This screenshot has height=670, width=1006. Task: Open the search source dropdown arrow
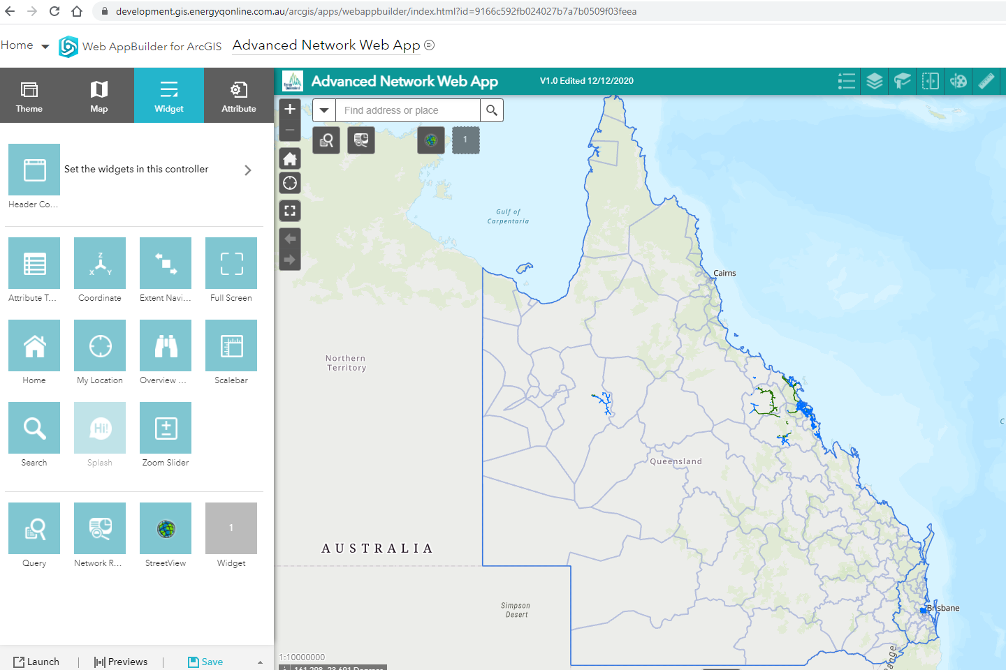(323, 110)
